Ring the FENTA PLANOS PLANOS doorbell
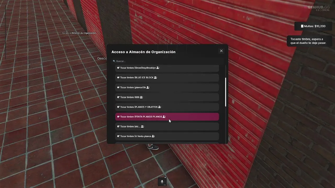 [167, 117]
